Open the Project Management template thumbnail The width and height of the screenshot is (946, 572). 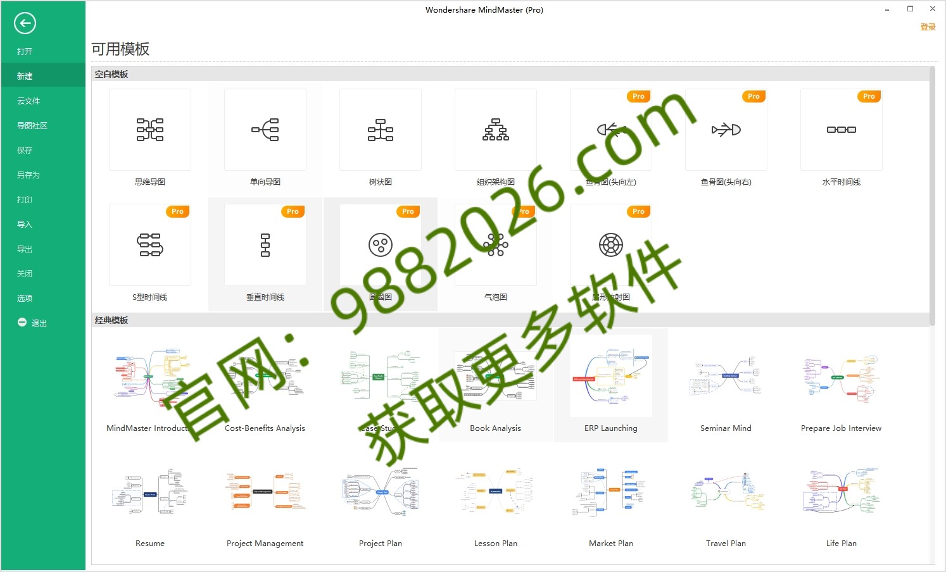tap(265, 492)
